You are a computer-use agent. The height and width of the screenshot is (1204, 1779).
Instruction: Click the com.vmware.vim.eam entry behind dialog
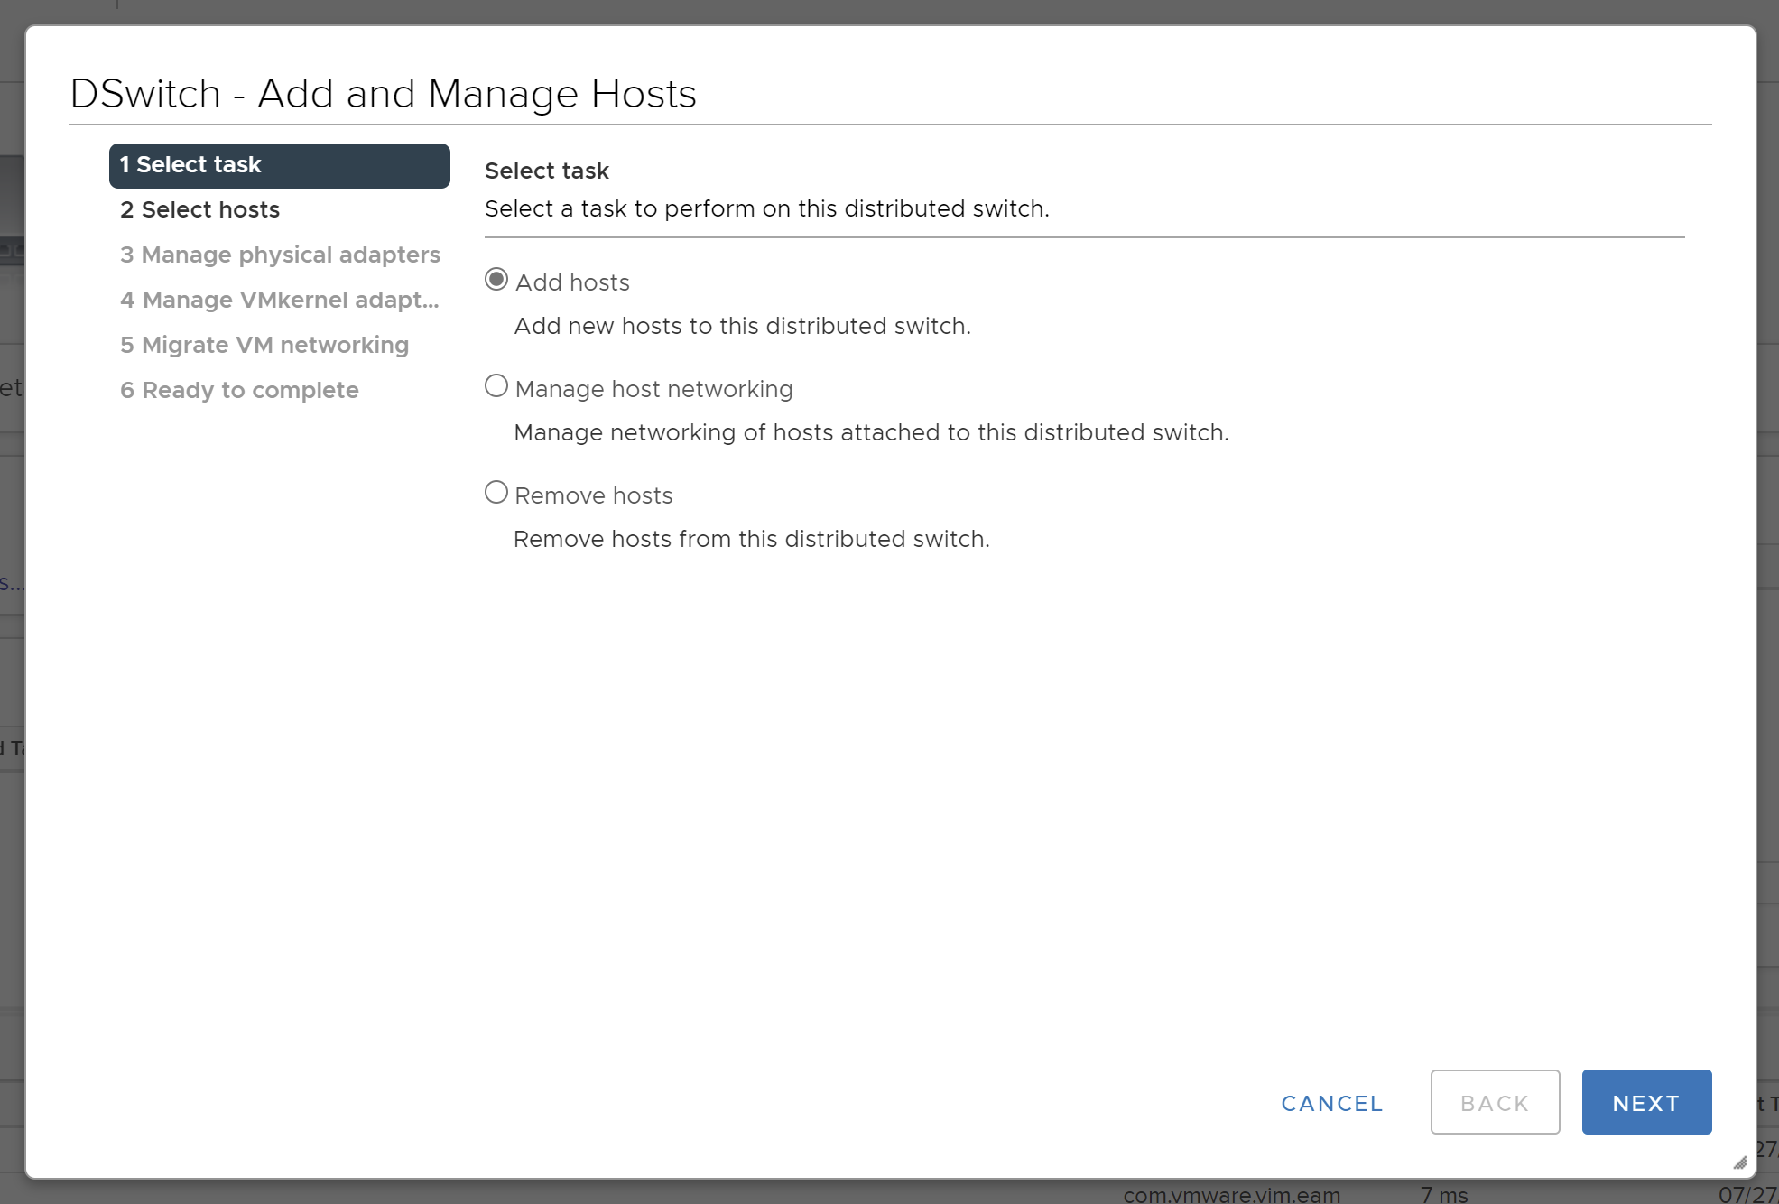(x=1231, y=1194)
